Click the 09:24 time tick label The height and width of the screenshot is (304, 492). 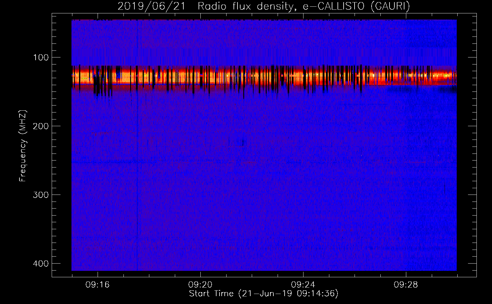click(x=303, y=285)
